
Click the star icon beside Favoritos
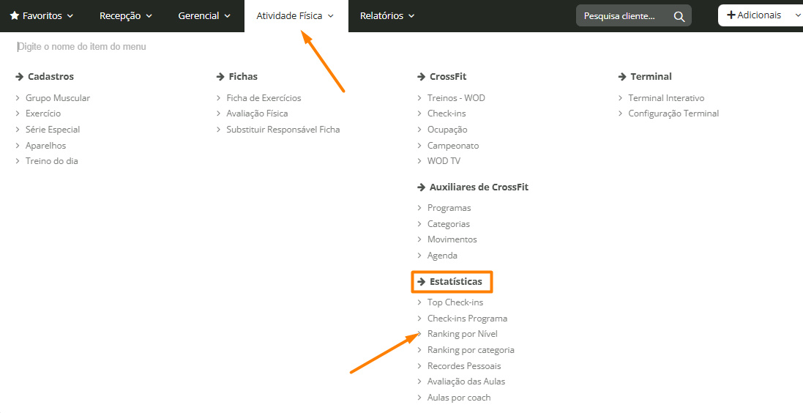click(15, 16)
